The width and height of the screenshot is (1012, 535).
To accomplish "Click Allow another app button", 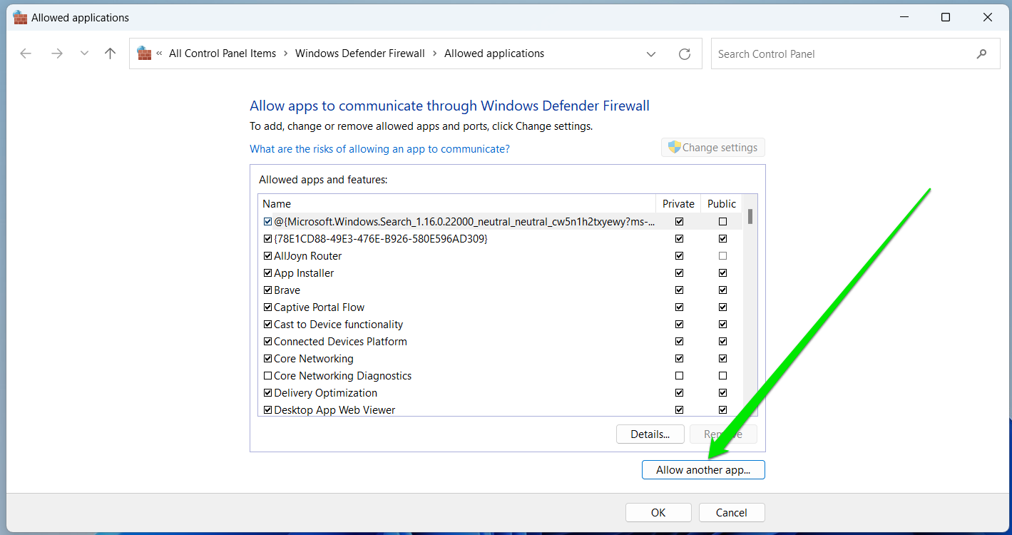I will pyautogui.click(x=703, y=470).
